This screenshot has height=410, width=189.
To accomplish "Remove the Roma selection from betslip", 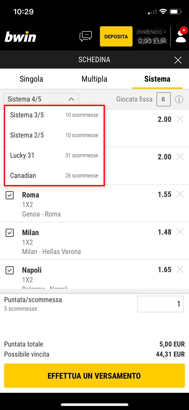I will click(180, 194).
